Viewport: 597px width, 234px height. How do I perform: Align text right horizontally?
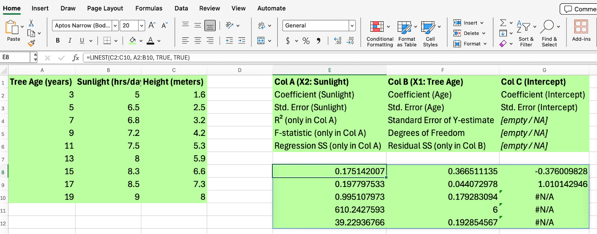210,40
